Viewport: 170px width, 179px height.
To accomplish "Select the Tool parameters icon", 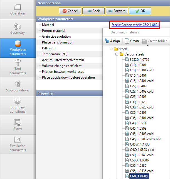I will pyautogui.click(x=18, y=62).
